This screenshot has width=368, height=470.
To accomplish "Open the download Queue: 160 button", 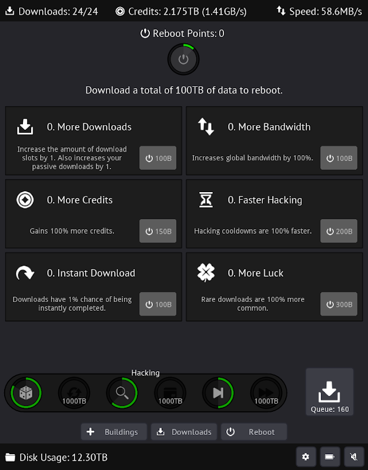I will coord(330,392).
